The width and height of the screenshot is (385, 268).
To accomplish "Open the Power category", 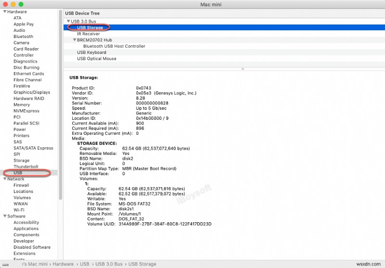I will (20, 129).
